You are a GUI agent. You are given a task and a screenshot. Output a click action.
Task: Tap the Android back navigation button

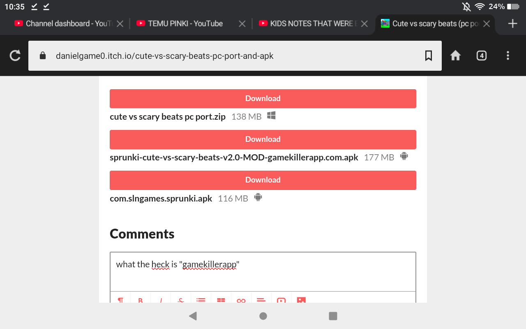coord(193,316)
